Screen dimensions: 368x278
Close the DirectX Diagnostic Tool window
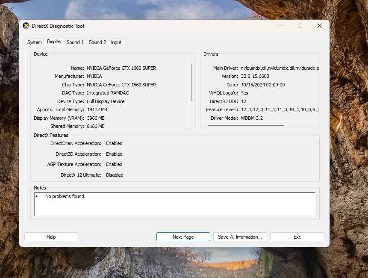(x=319, y=26)
